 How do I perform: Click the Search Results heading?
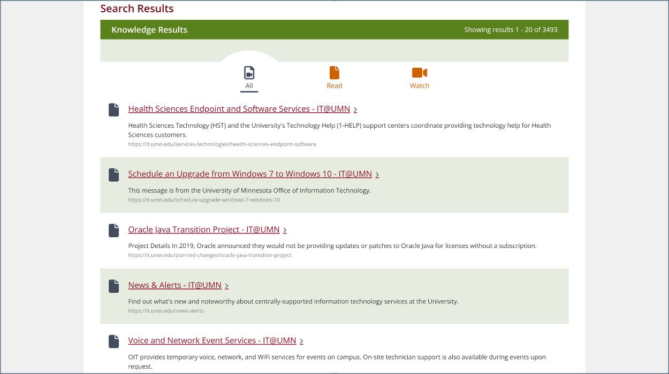coord(137,9)
